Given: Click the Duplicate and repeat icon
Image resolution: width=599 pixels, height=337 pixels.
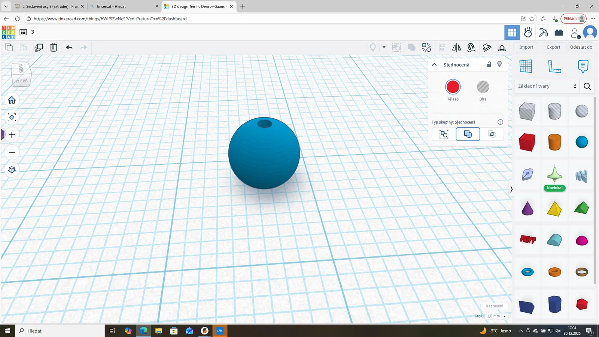Looking at the screenshot, I should pos(39,47).
